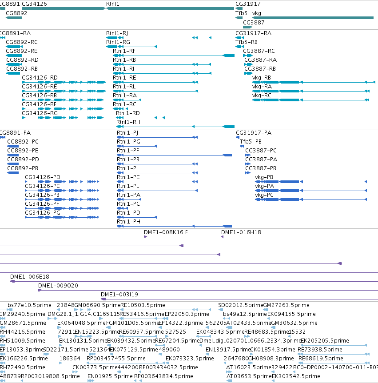
Task: Select EST GM28671.5prime
Action: coord(23,323)
